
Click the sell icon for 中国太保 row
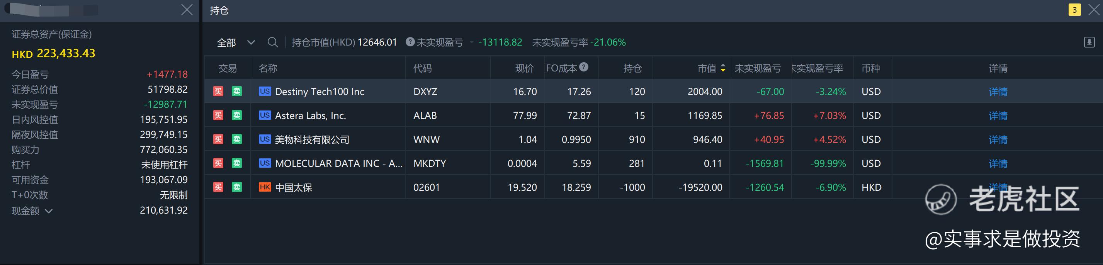click(x=237, y=187)
